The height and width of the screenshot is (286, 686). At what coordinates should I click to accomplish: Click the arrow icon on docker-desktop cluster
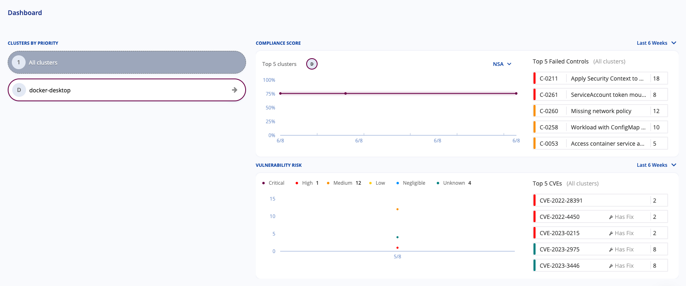[235, 90]
